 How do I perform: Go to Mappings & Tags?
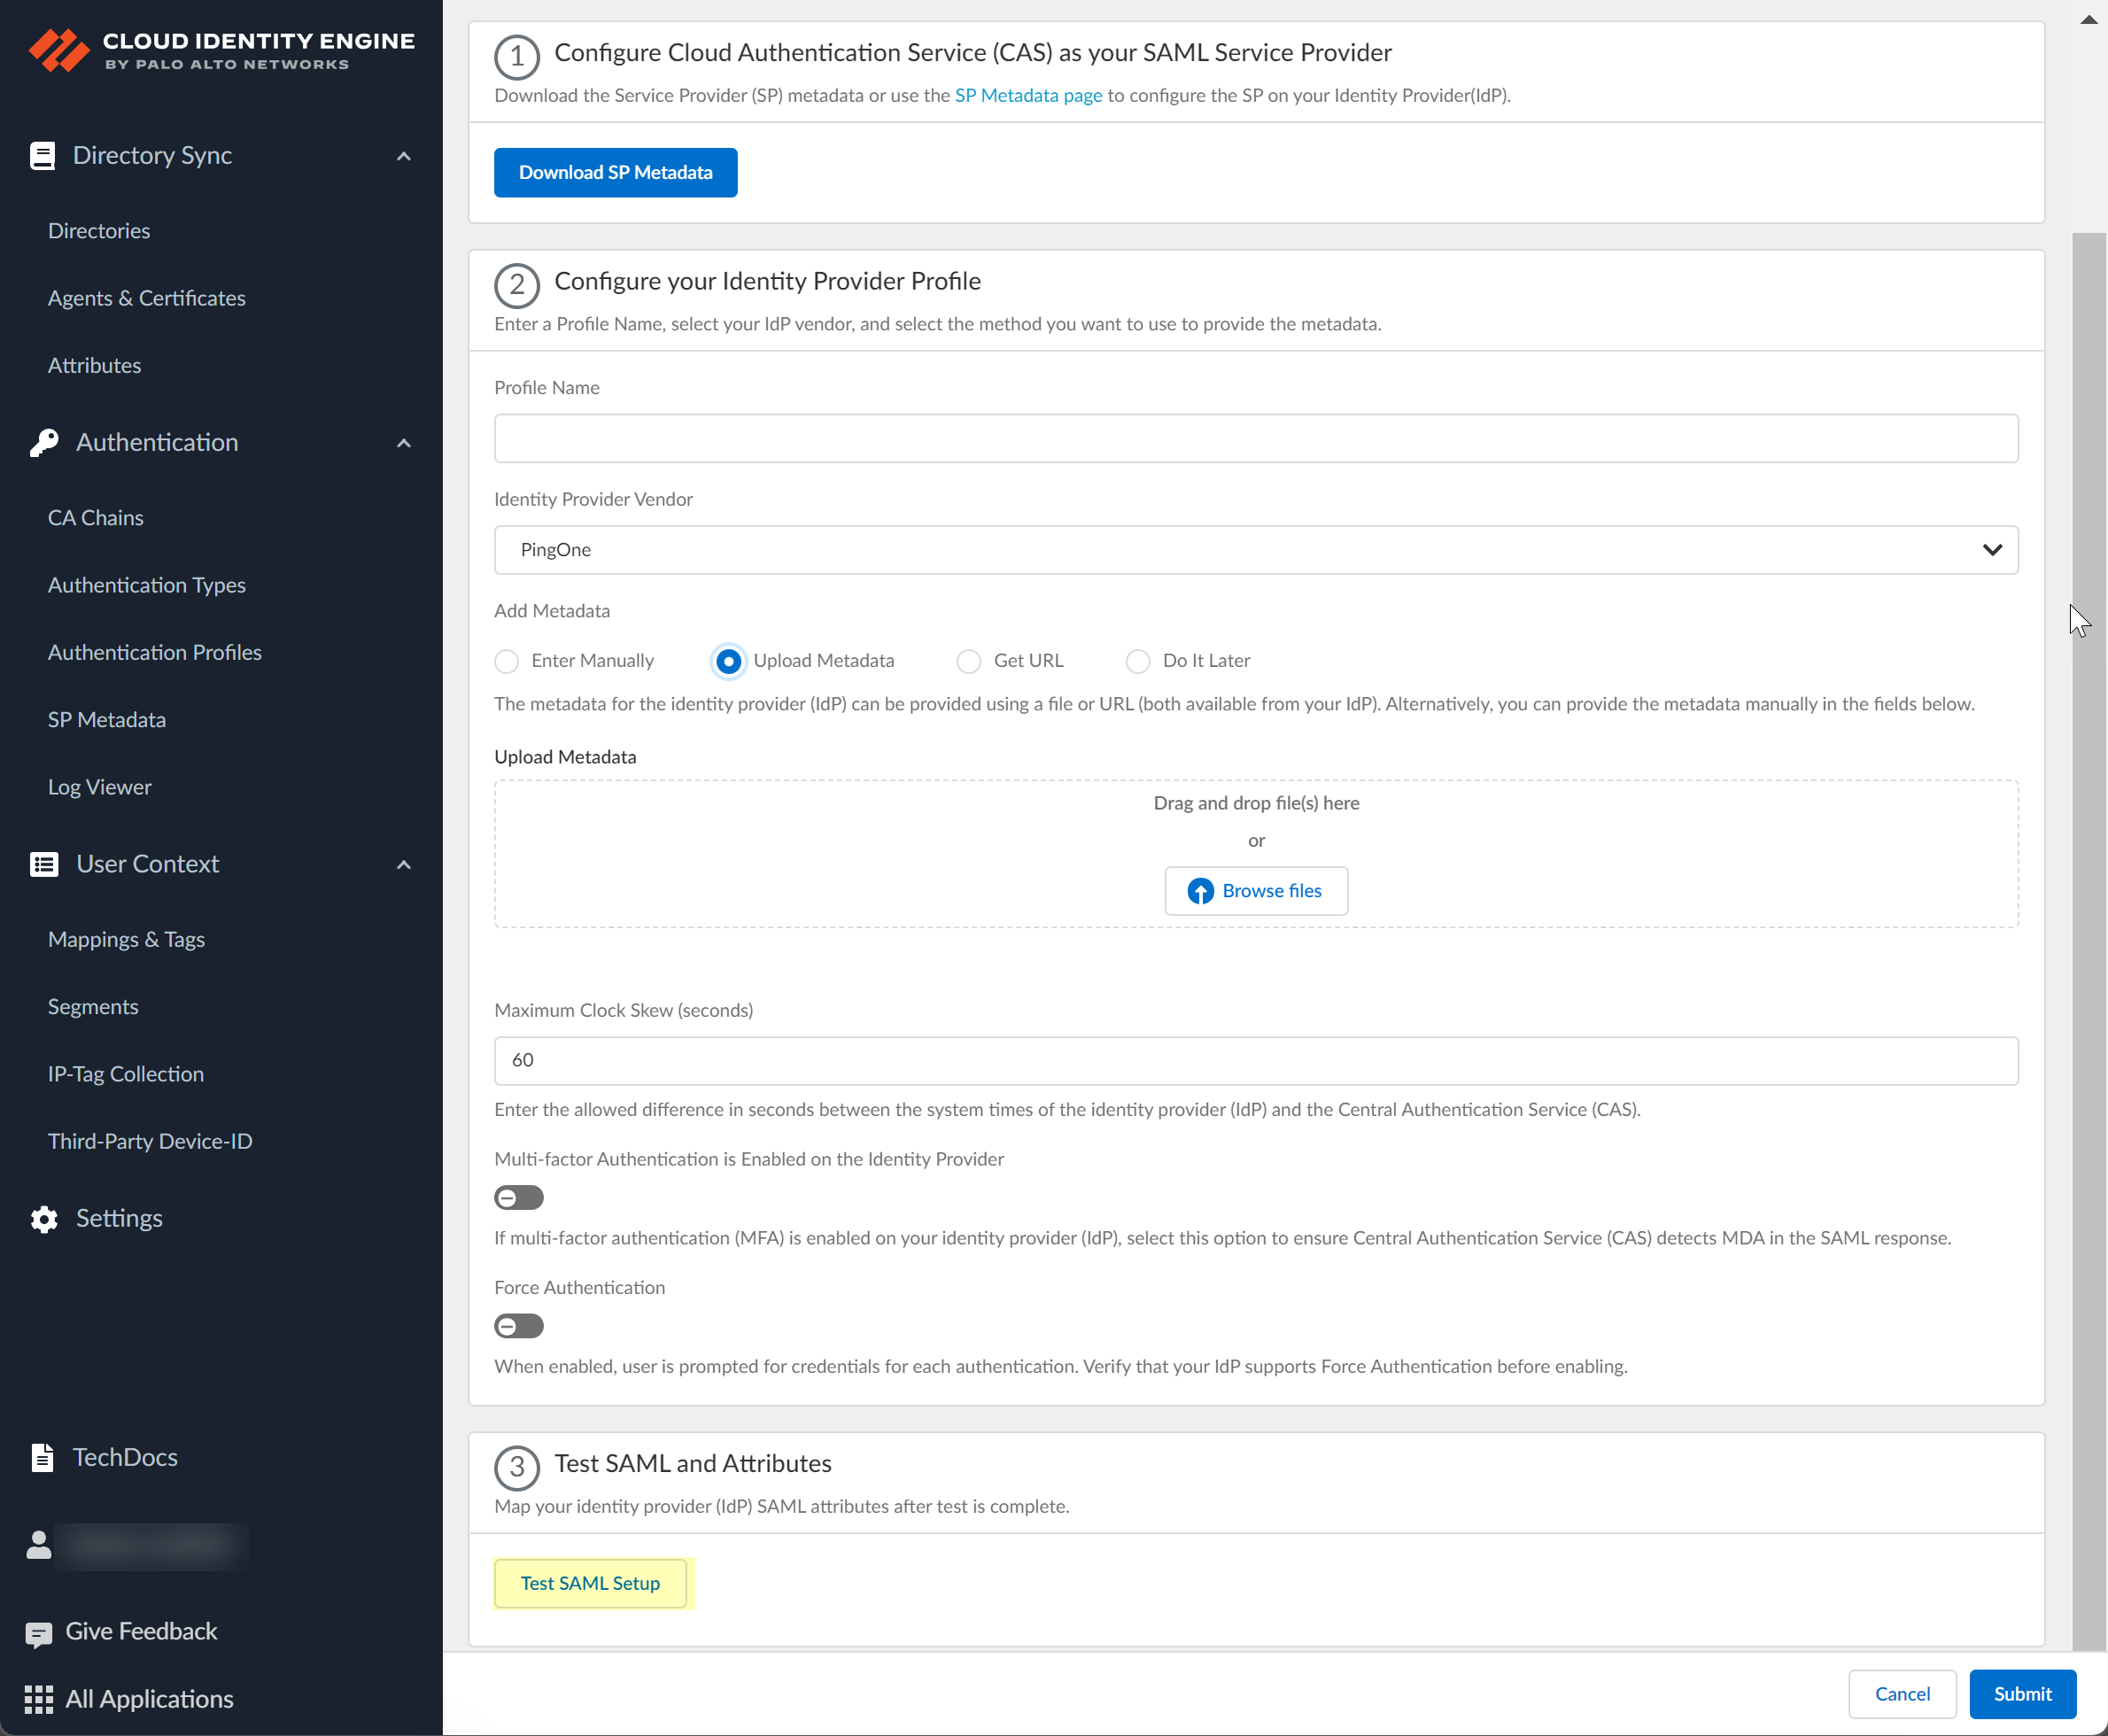click(126, 940)
